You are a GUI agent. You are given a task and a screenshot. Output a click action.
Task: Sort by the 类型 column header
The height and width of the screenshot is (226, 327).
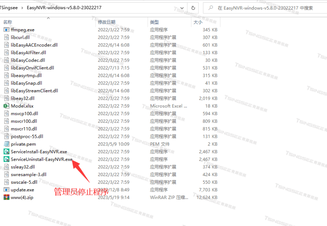click(154, 22)
